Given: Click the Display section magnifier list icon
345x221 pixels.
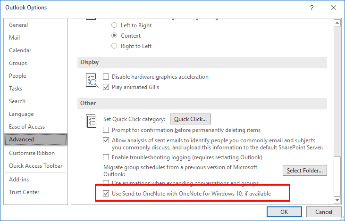Looking at the screenshot, I should pyautogui.click(x=92, y=81).
